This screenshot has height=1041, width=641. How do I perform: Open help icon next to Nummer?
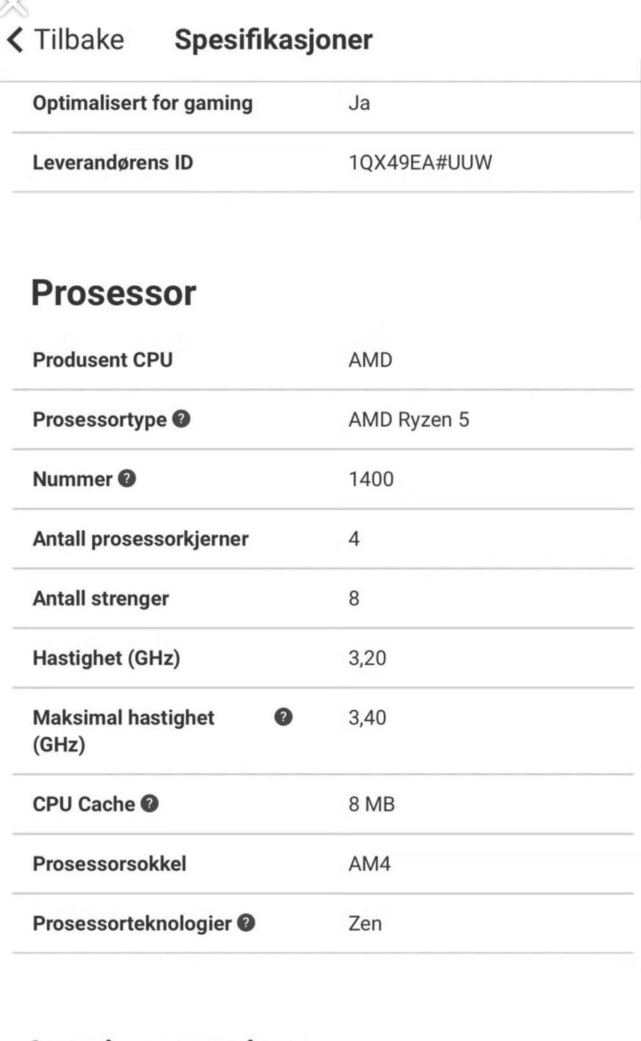tap(127, 478)
